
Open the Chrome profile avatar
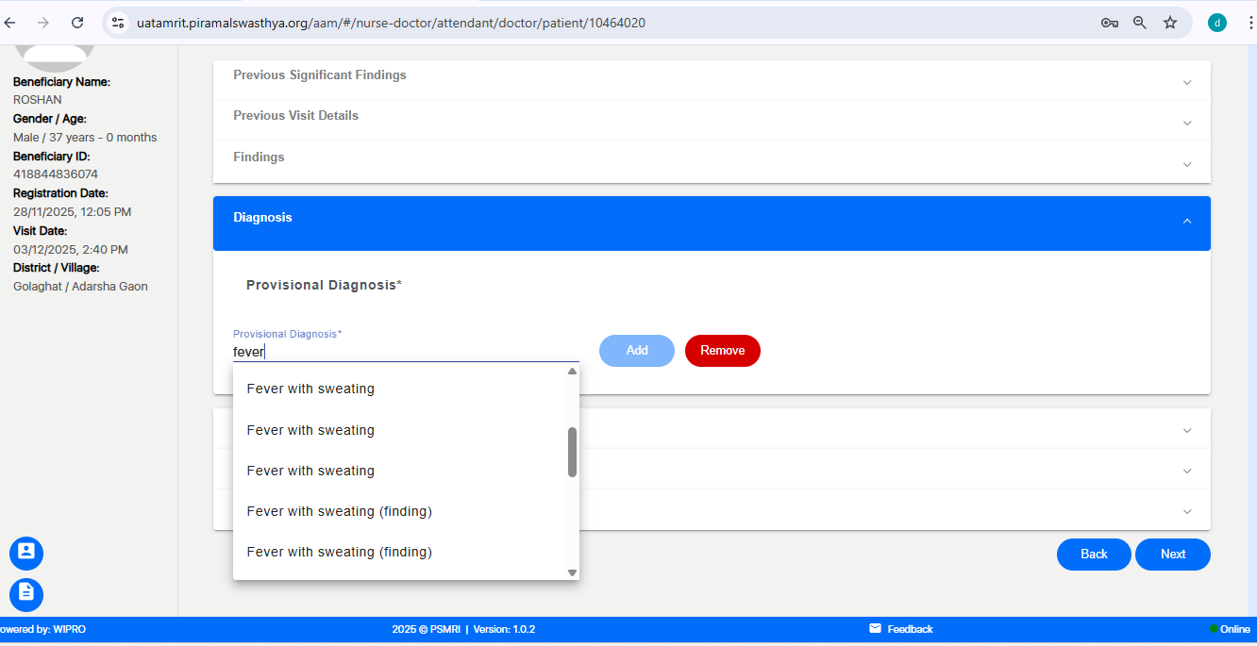coord(1217,23)
